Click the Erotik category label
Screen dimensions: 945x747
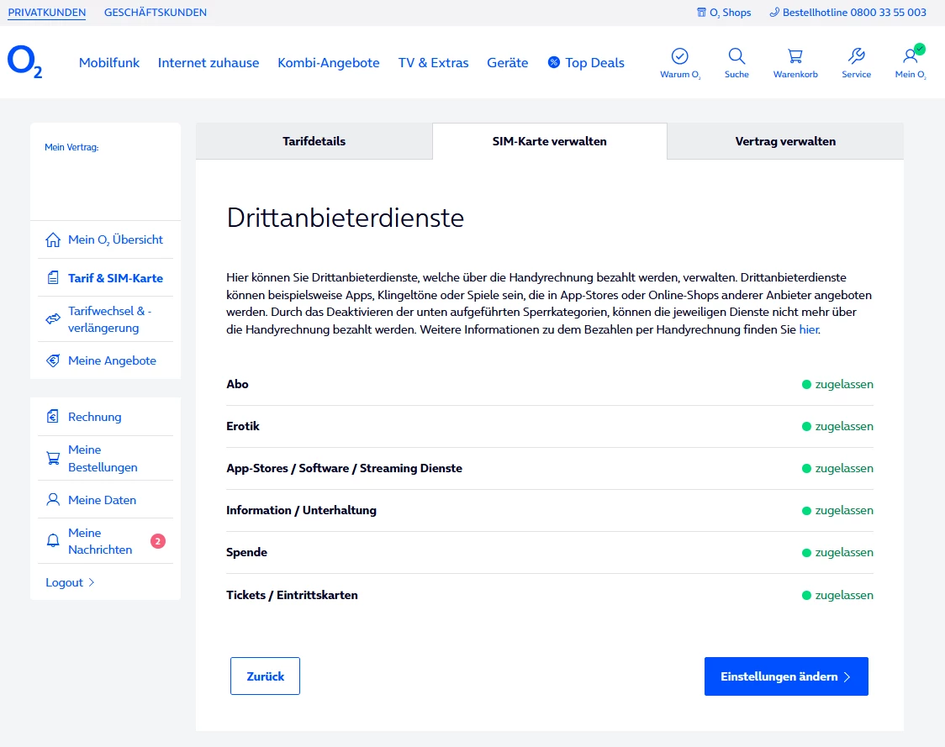pyautogui.click(x=243, y=427)
